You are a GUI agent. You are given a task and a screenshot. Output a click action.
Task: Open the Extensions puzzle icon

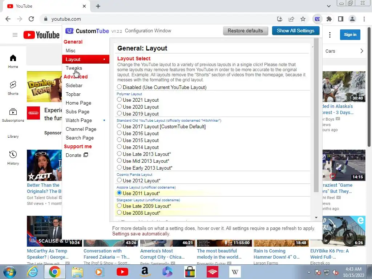point(329,19)
